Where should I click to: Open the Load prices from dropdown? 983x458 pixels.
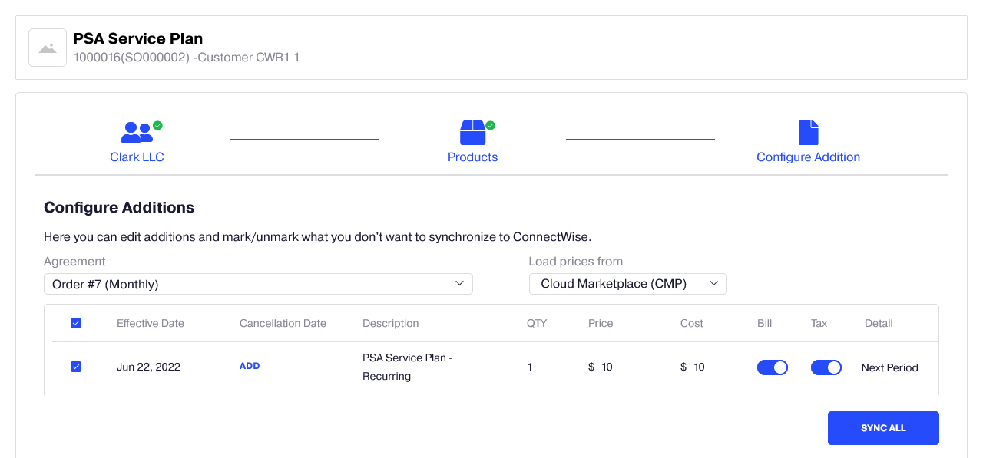pos(628,284)
